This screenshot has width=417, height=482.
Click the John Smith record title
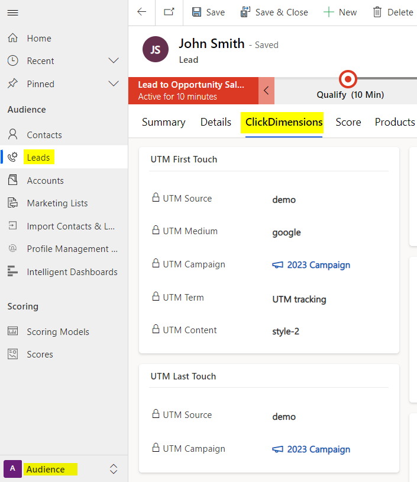click(212, 43)
